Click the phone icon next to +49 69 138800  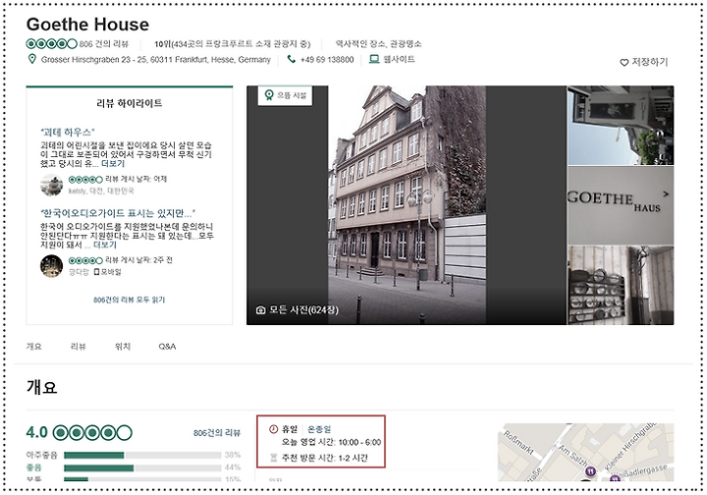[x=292, y=59]
